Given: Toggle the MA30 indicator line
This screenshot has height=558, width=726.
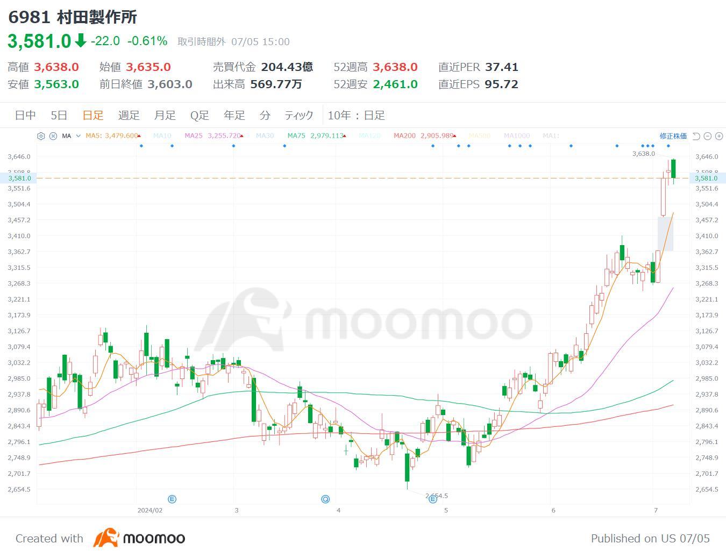Looking at the screenshot, I should coord(265,136).
